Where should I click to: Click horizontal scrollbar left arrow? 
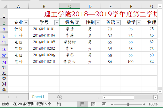click(105, 97)
